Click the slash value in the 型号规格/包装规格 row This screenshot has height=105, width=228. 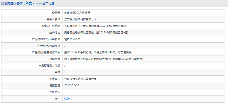[x=65, y=46]
